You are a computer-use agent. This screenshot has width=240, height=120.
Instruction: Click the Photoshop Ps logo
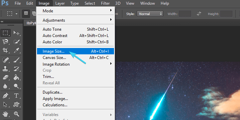pyautogui.click(x=5, y=3)
